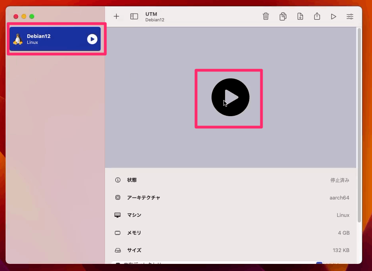This screenshot has width=372, height=271.
Task: Click the memory icon next to メモリ
Action: tap(117, 233)
